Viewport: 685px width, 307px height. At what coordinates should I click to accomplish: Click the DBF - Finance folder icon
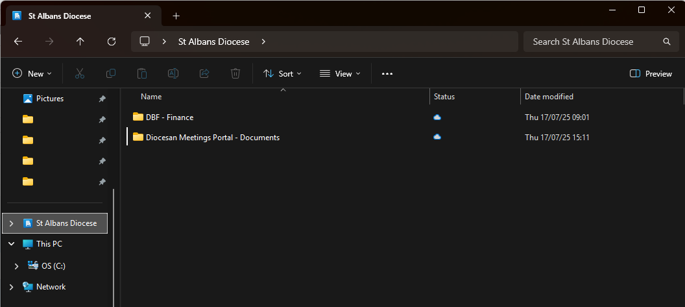[138, 117]
